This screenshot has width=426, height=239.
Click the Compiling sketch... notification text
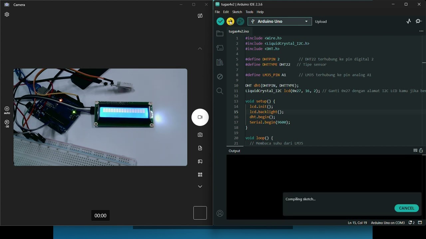point(301,199)
